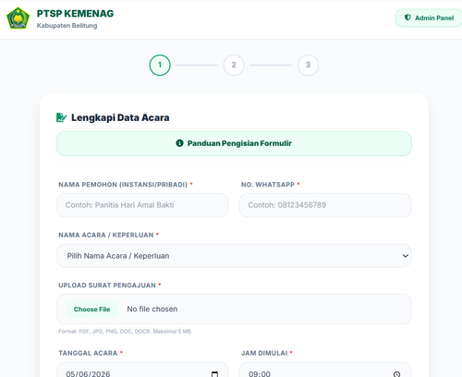This screenshot has height=377, width=462.
Task: Click the Jam Dimulai time field
Action: coord(325,370)
